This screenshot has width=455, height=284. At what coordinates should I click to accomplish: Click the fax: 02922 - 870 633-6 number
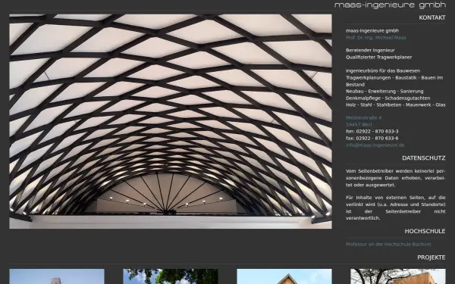coord(372,139)
